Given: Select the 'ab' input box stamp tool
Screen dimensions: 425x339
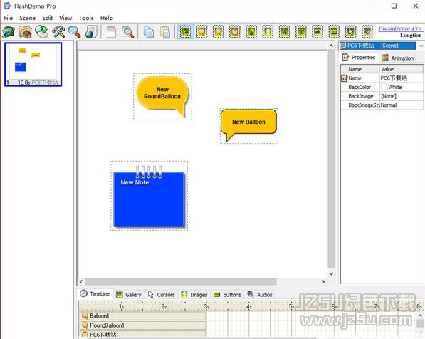Looking at the screenshot, I should (318, 31).
